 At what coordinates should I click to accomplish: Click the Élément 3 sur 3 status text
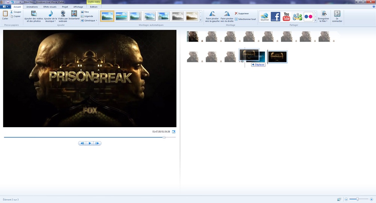[11, 199]
